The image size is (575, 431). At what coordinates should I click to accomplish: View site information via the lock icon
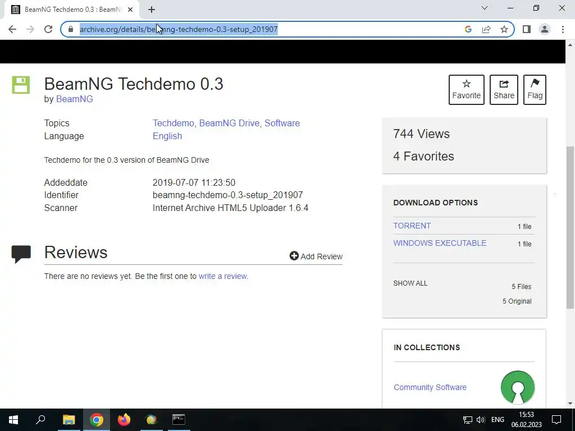pyautogui.click(x=71, y=29)
